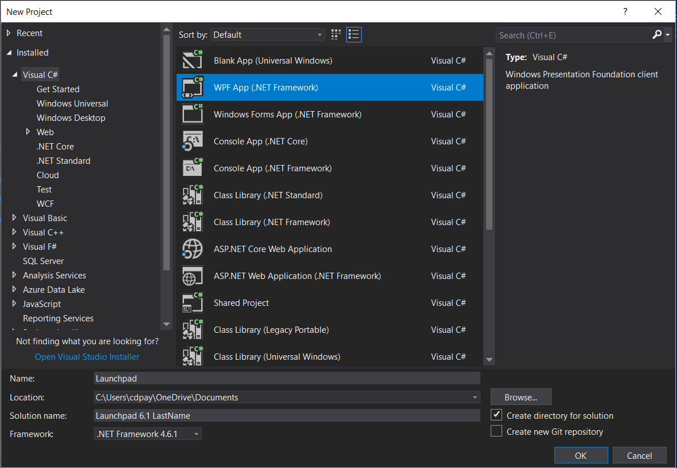The width and height of the screenshot is (677, 468).
Task: Select SQL Server category
Action: click(43, 261)
